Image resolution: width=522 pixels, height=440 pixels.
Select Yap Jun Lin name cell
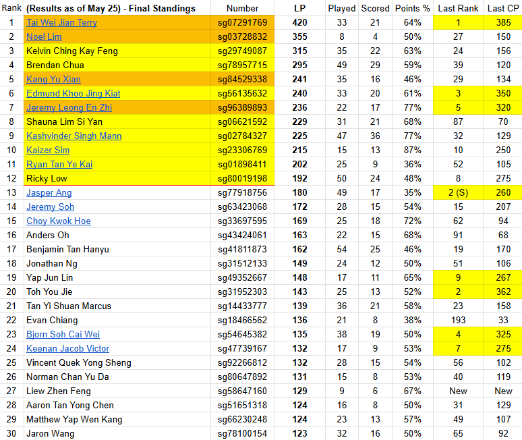[x=117, y=278]
